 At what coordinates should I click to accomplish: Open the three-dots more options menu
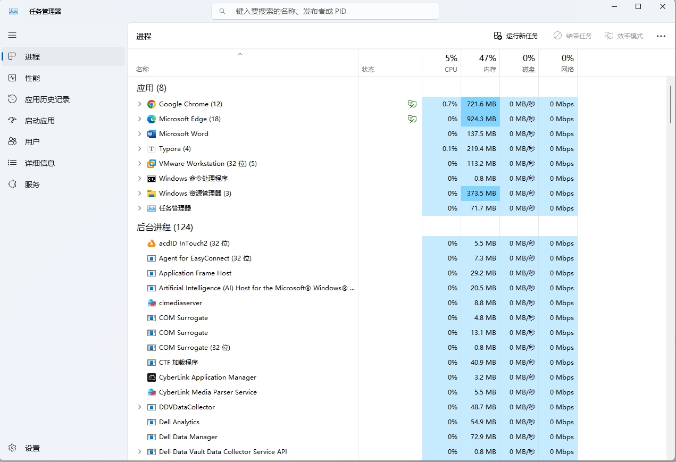(x=661, y=36)
